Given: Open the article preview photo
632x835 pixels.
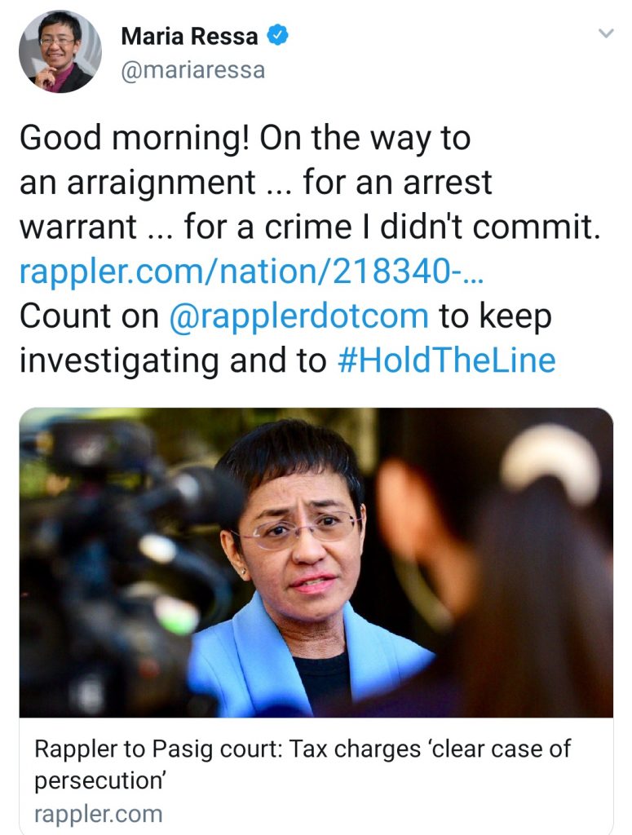Looking at the screenshot, I should tap(316, 563).
